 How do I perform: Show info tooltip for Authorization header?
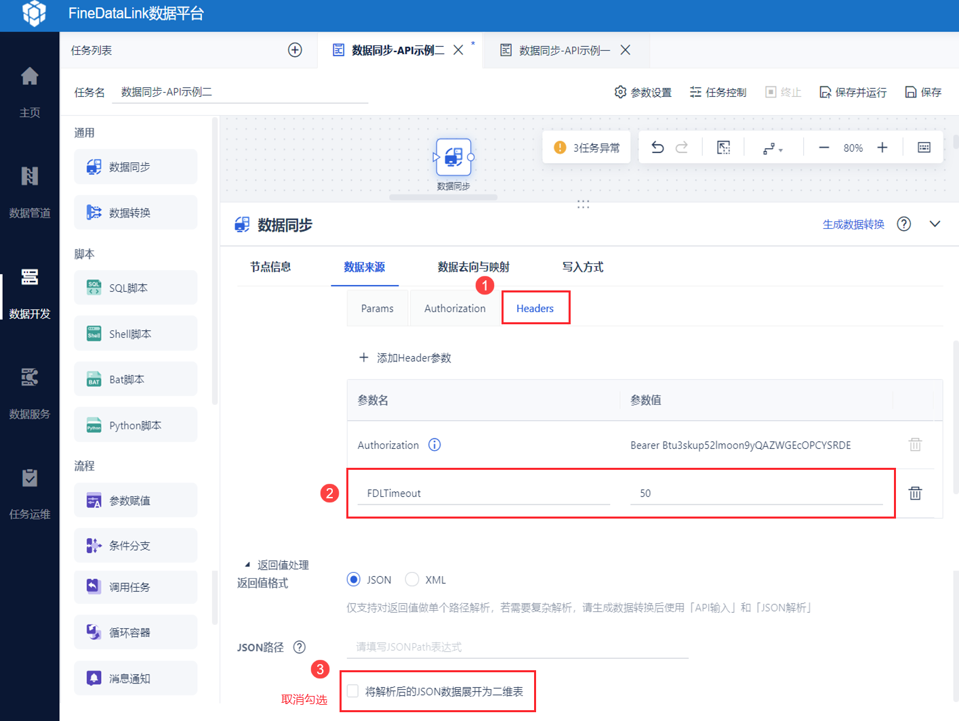point(434,445)
